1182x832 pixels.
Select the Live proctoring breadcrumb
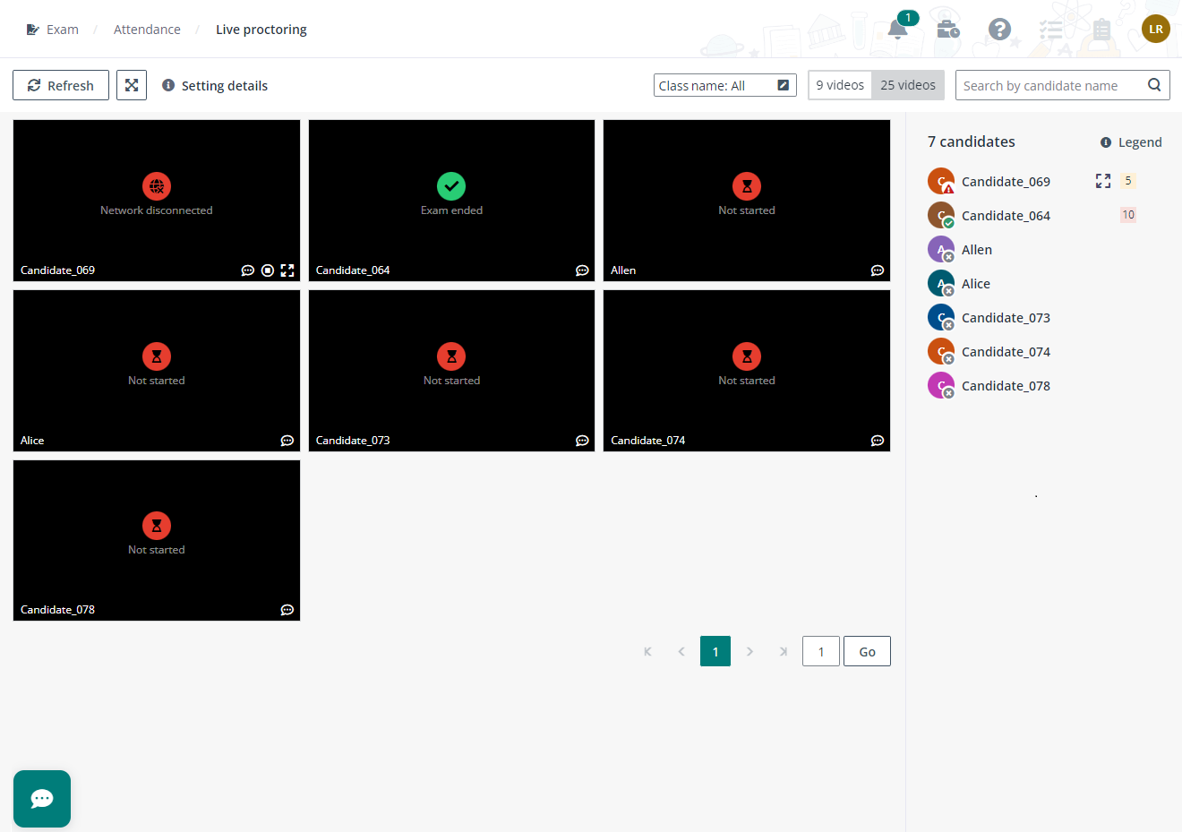[x=261, y=30]
